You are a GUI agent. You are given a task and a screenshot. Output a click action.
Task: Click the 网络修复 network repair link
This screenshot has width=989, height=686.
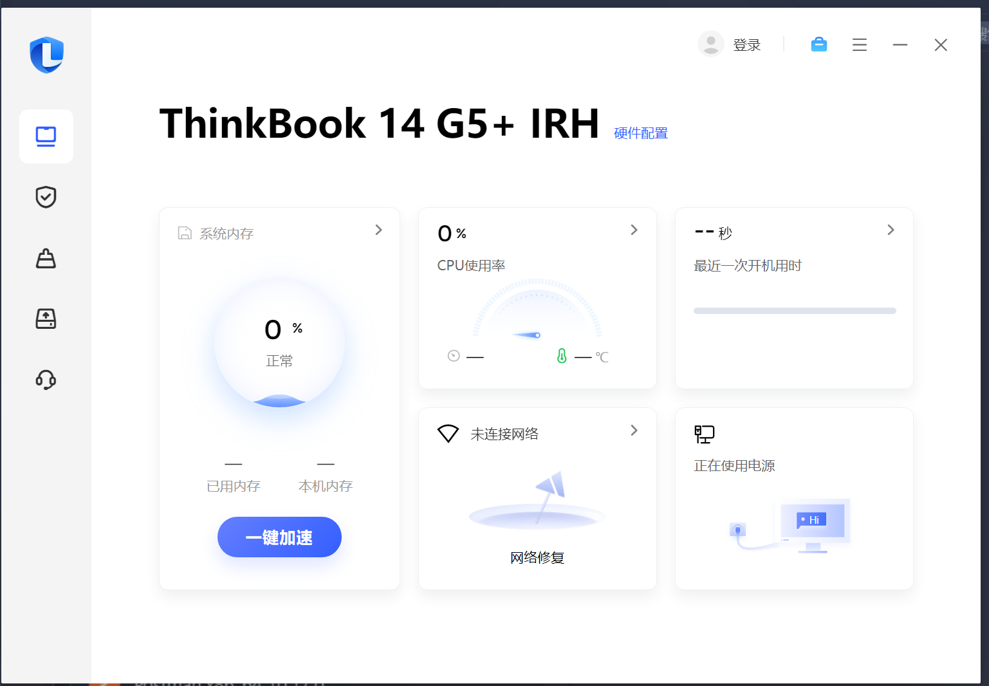pyautogui.click(x=537, y=558)
